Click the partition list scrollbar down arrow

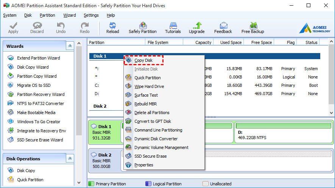(331, 113)
